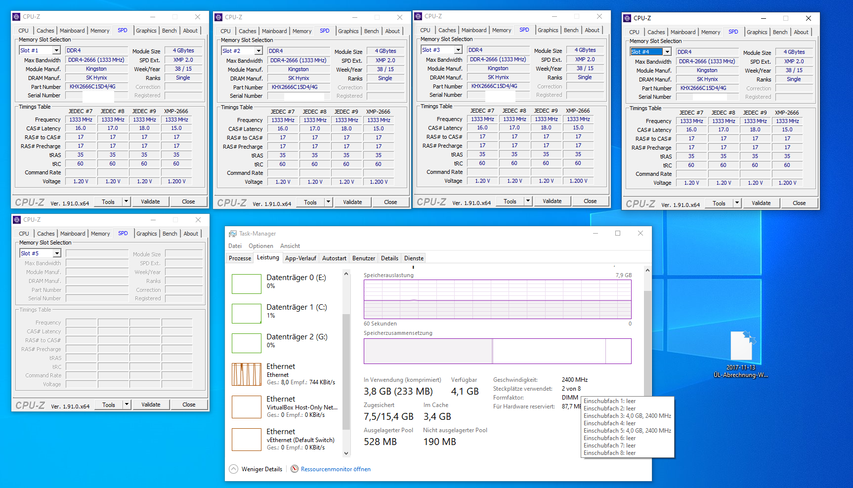
Task: Select the ÜL-Abrechnung desktop file icon
Action: [x=741, y=346]
